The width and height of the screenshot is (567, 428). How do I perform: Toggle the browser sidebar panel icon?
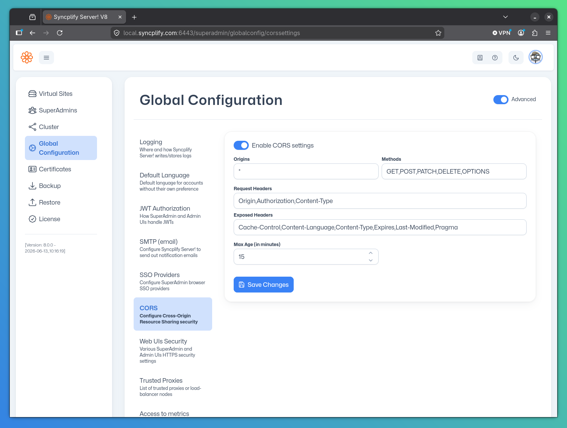coord(19,33)
